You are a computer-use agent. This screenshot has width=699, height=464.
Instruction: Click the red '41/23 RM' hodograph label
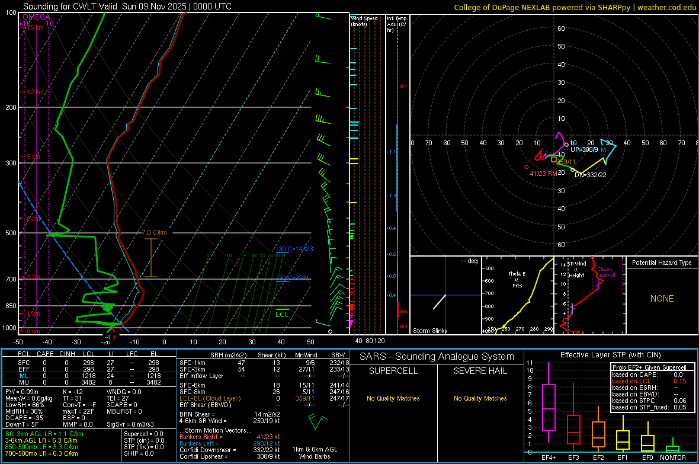[543, 174]
